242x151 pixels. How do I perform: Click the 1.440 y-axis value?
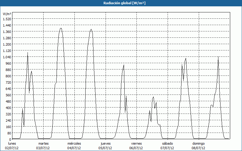click(x=7, y=25)
